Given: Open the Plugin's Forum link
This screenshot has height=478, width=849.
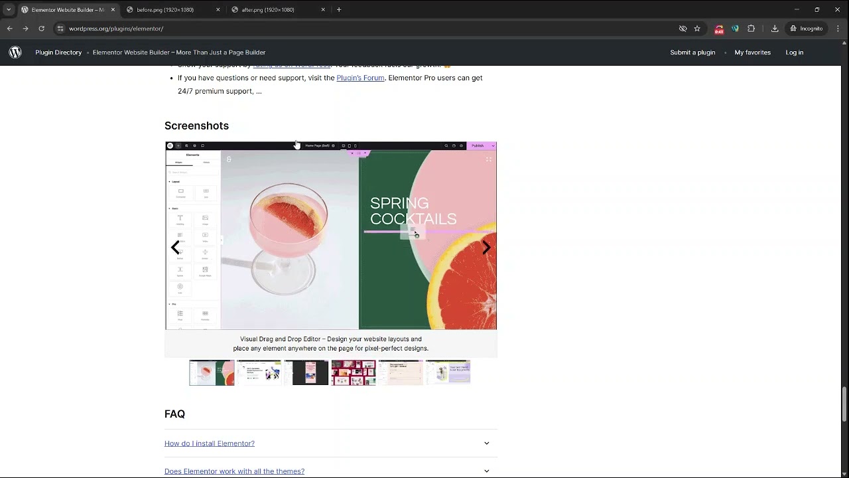Looking at the screenshot, I should pos(360,78).
